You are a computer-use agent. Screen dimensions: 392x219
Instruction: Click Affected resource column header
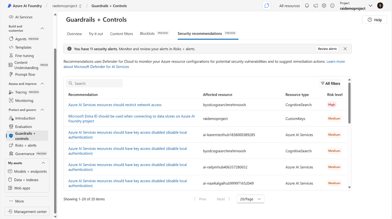tap(217, 95)
